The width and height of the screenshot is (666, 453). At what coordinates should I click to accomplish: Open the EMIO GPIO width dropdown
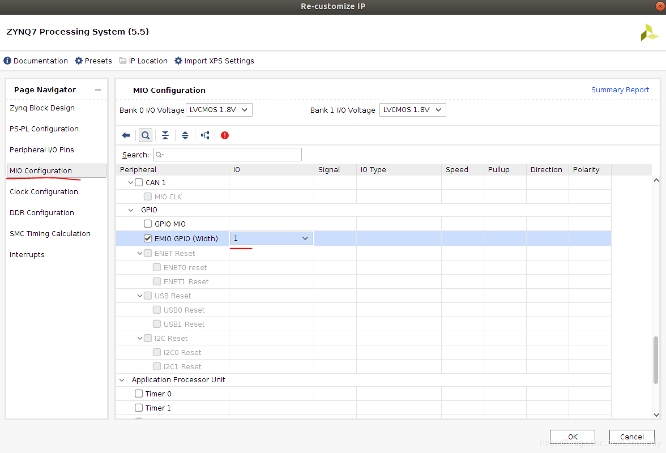[x=271, y=238]
